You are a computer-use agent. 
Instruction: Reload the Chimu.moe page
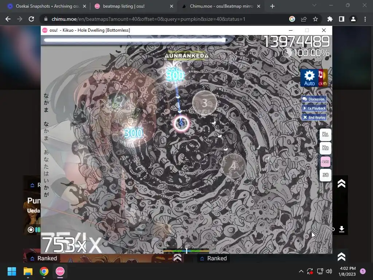click(31, 19)
